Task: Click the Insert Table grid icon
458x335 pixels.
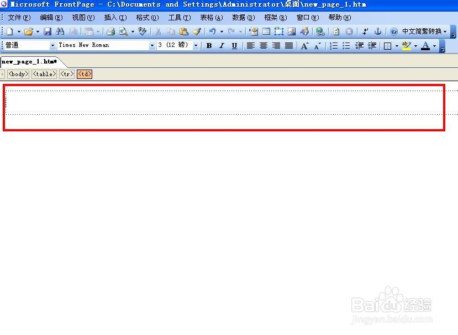Action: pos(266,31)
